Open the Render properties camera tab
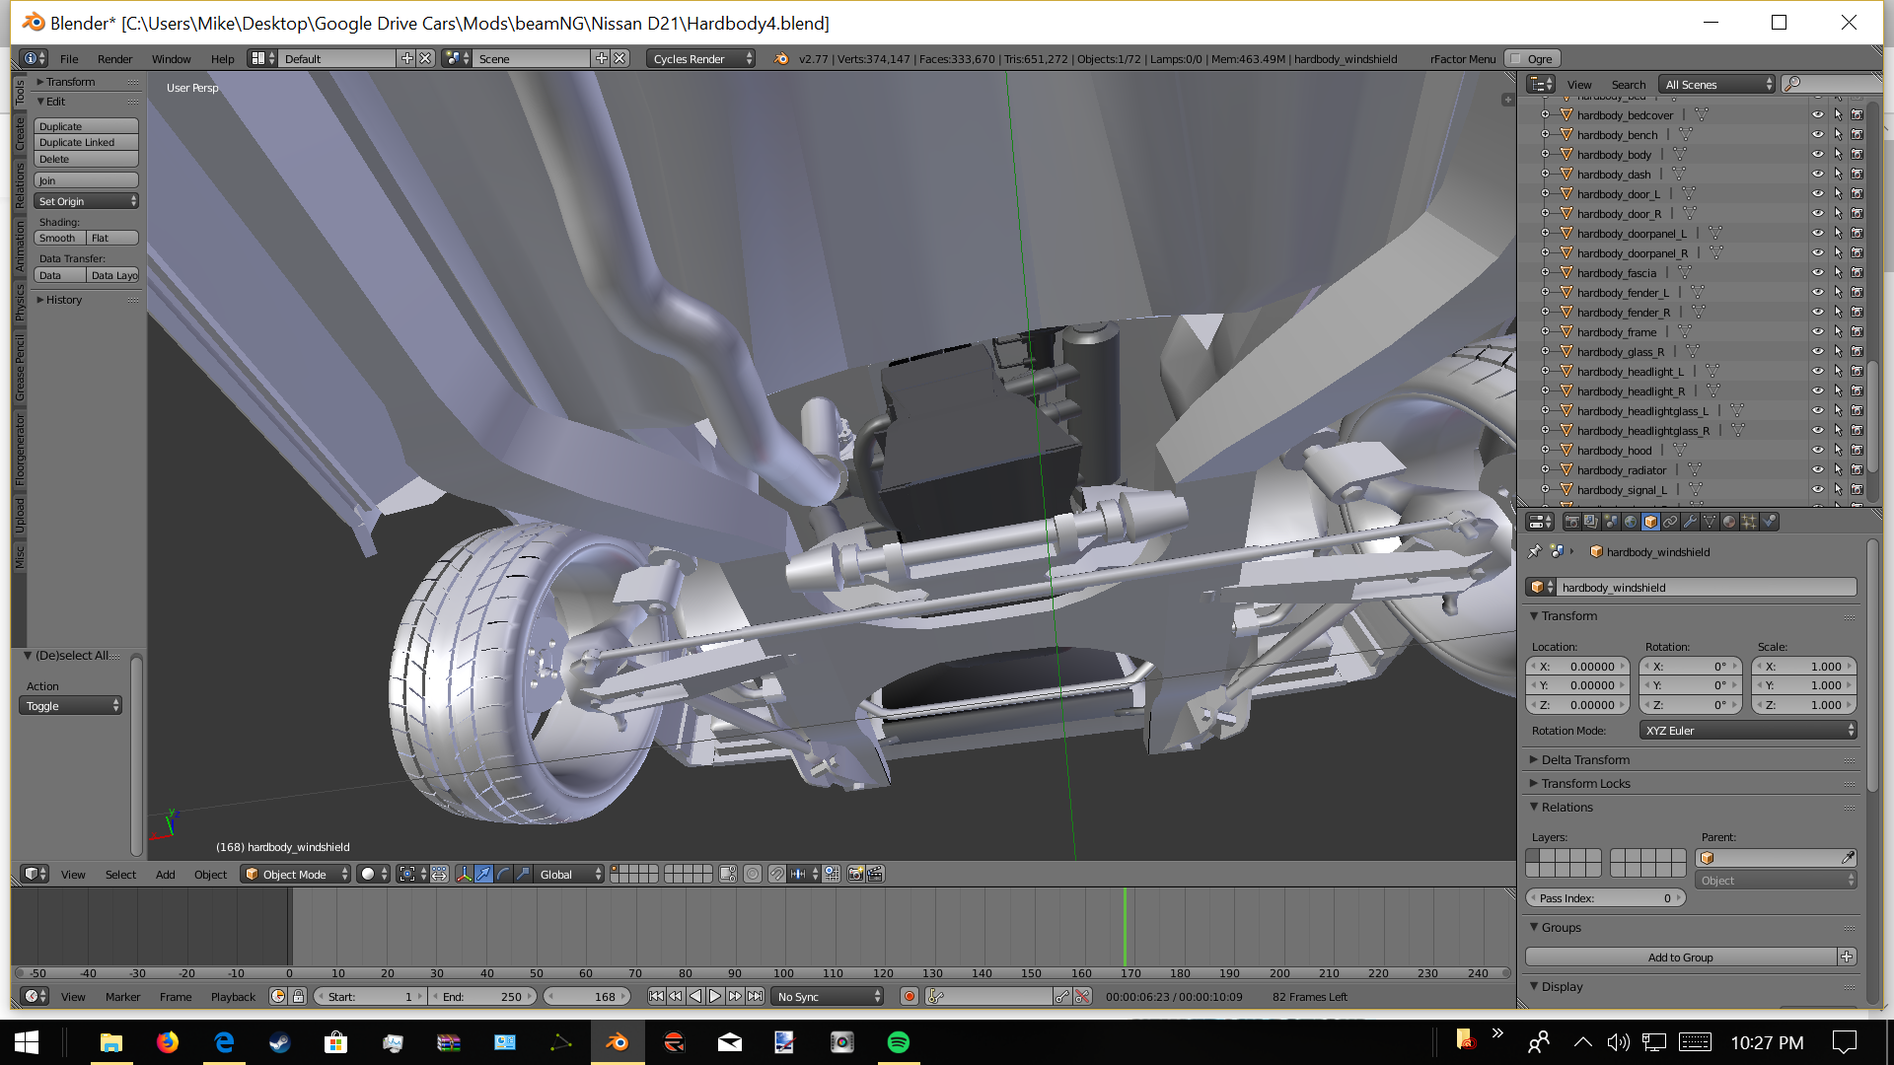 point(1572,522)
